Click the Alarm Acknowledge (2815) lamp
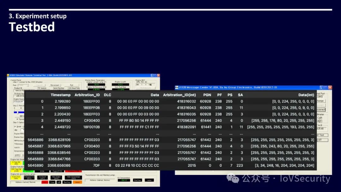The image size is (341, 192). [73, 177]
